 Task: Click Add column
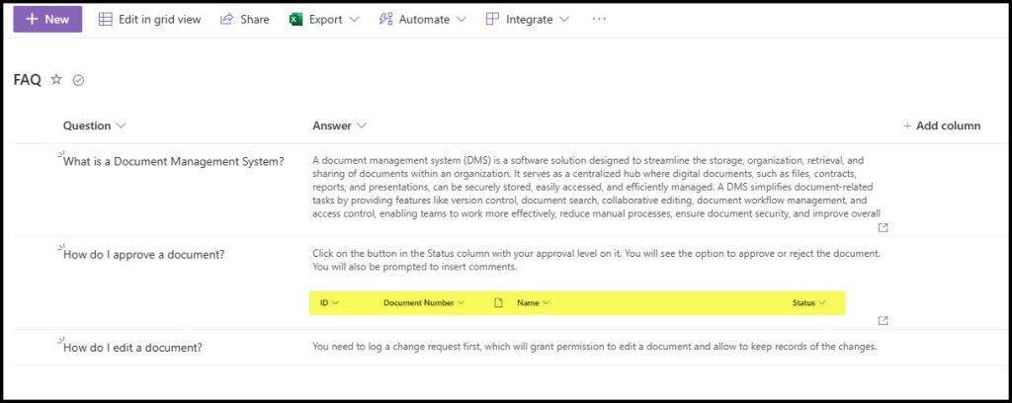click(x=941, y=125)
